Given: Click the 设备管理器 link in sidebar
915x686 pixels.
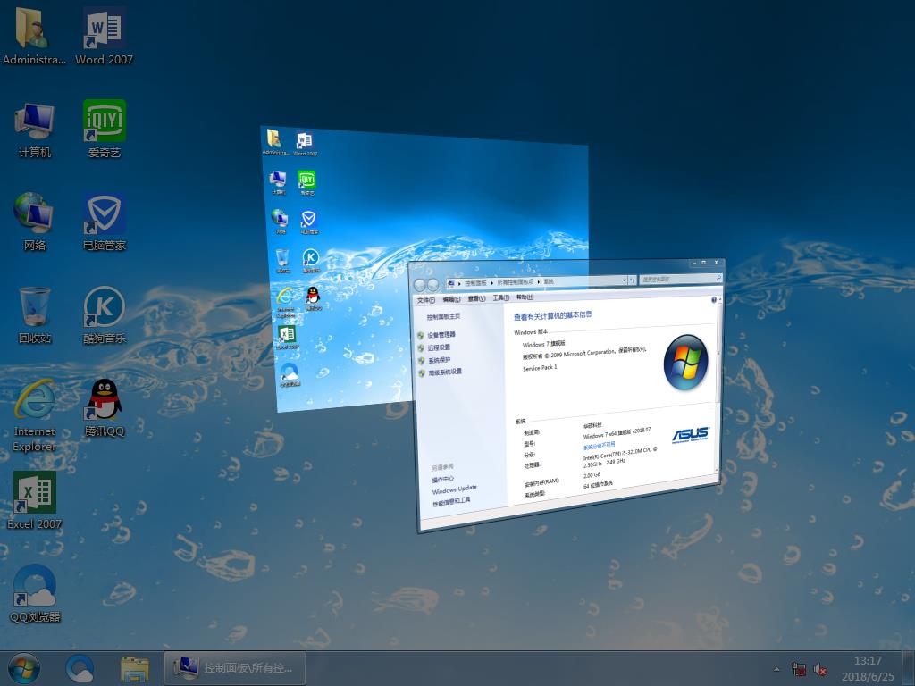Looking at the screenshot, I should click(441, 334).
